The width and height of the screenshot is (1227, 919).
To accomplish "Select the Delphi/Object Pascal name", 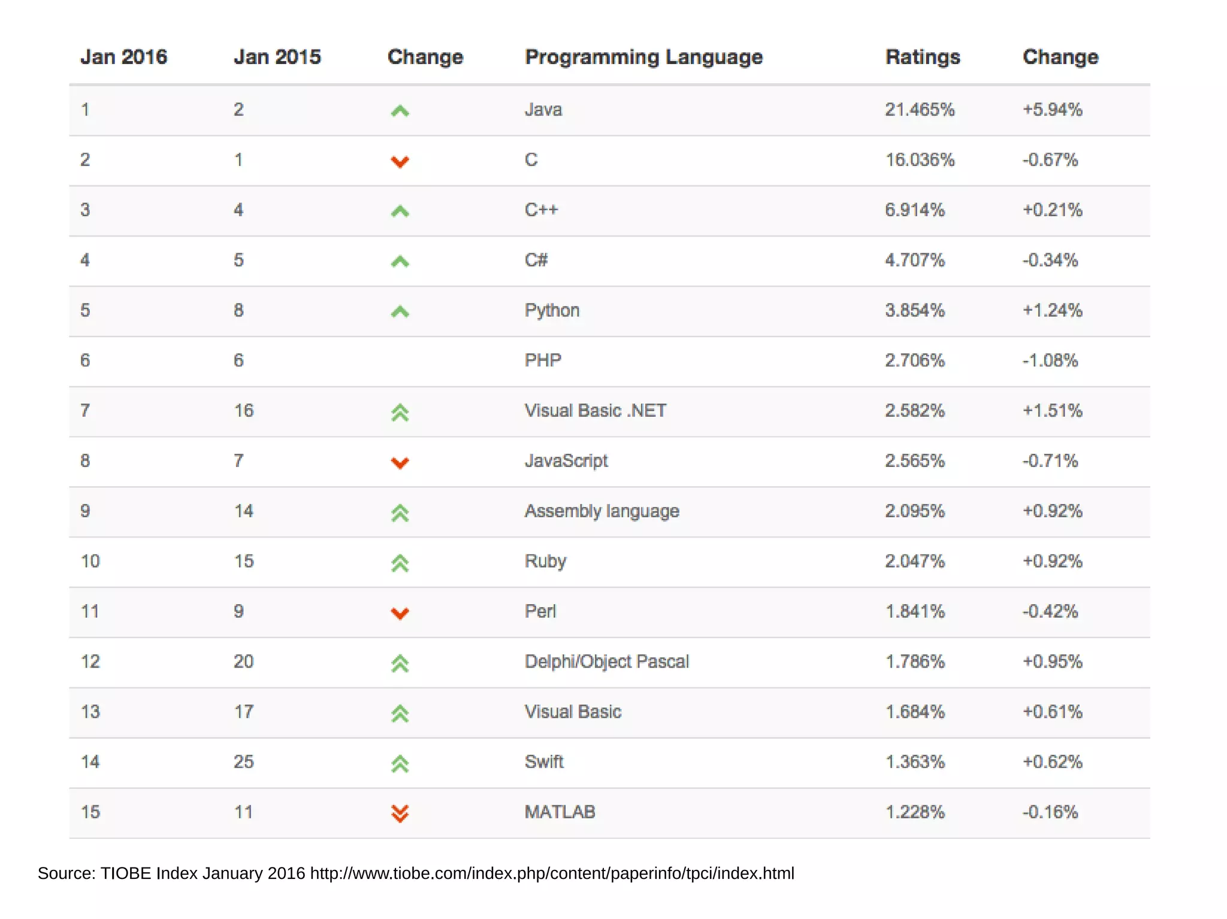I will (x=607, y=662).
